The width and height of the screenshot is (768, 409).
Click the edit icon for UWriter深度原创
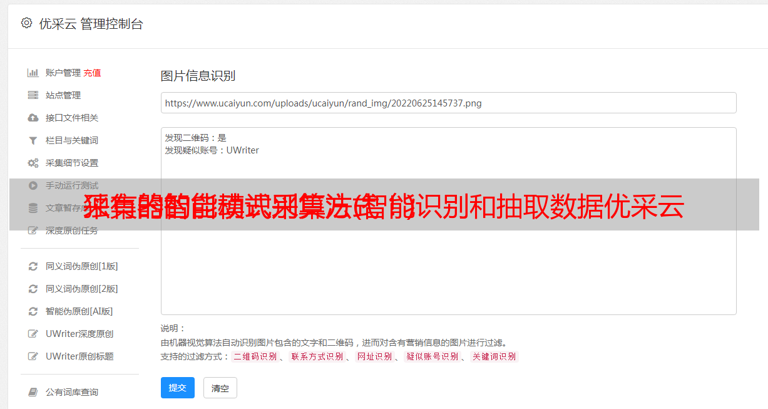[33, 334]
